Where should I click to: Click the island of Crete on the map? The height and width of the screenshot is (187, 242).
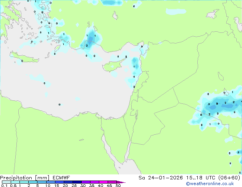click(24, 57)
